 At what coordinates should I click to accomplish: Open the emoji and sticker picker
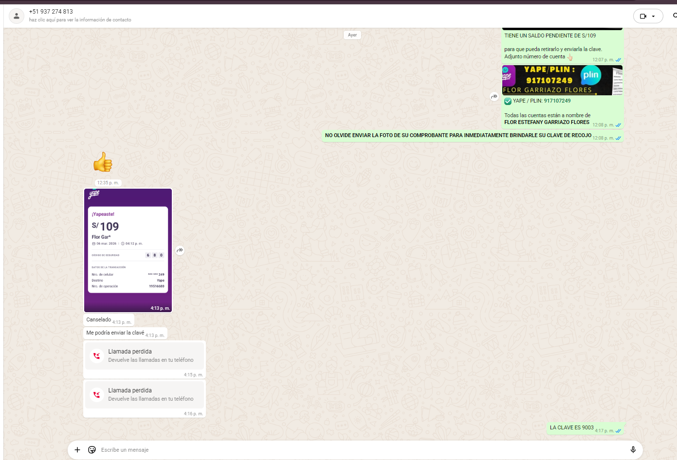92,450
